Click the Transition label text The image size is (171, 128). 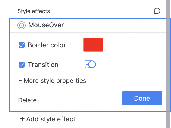coord(43,65)
